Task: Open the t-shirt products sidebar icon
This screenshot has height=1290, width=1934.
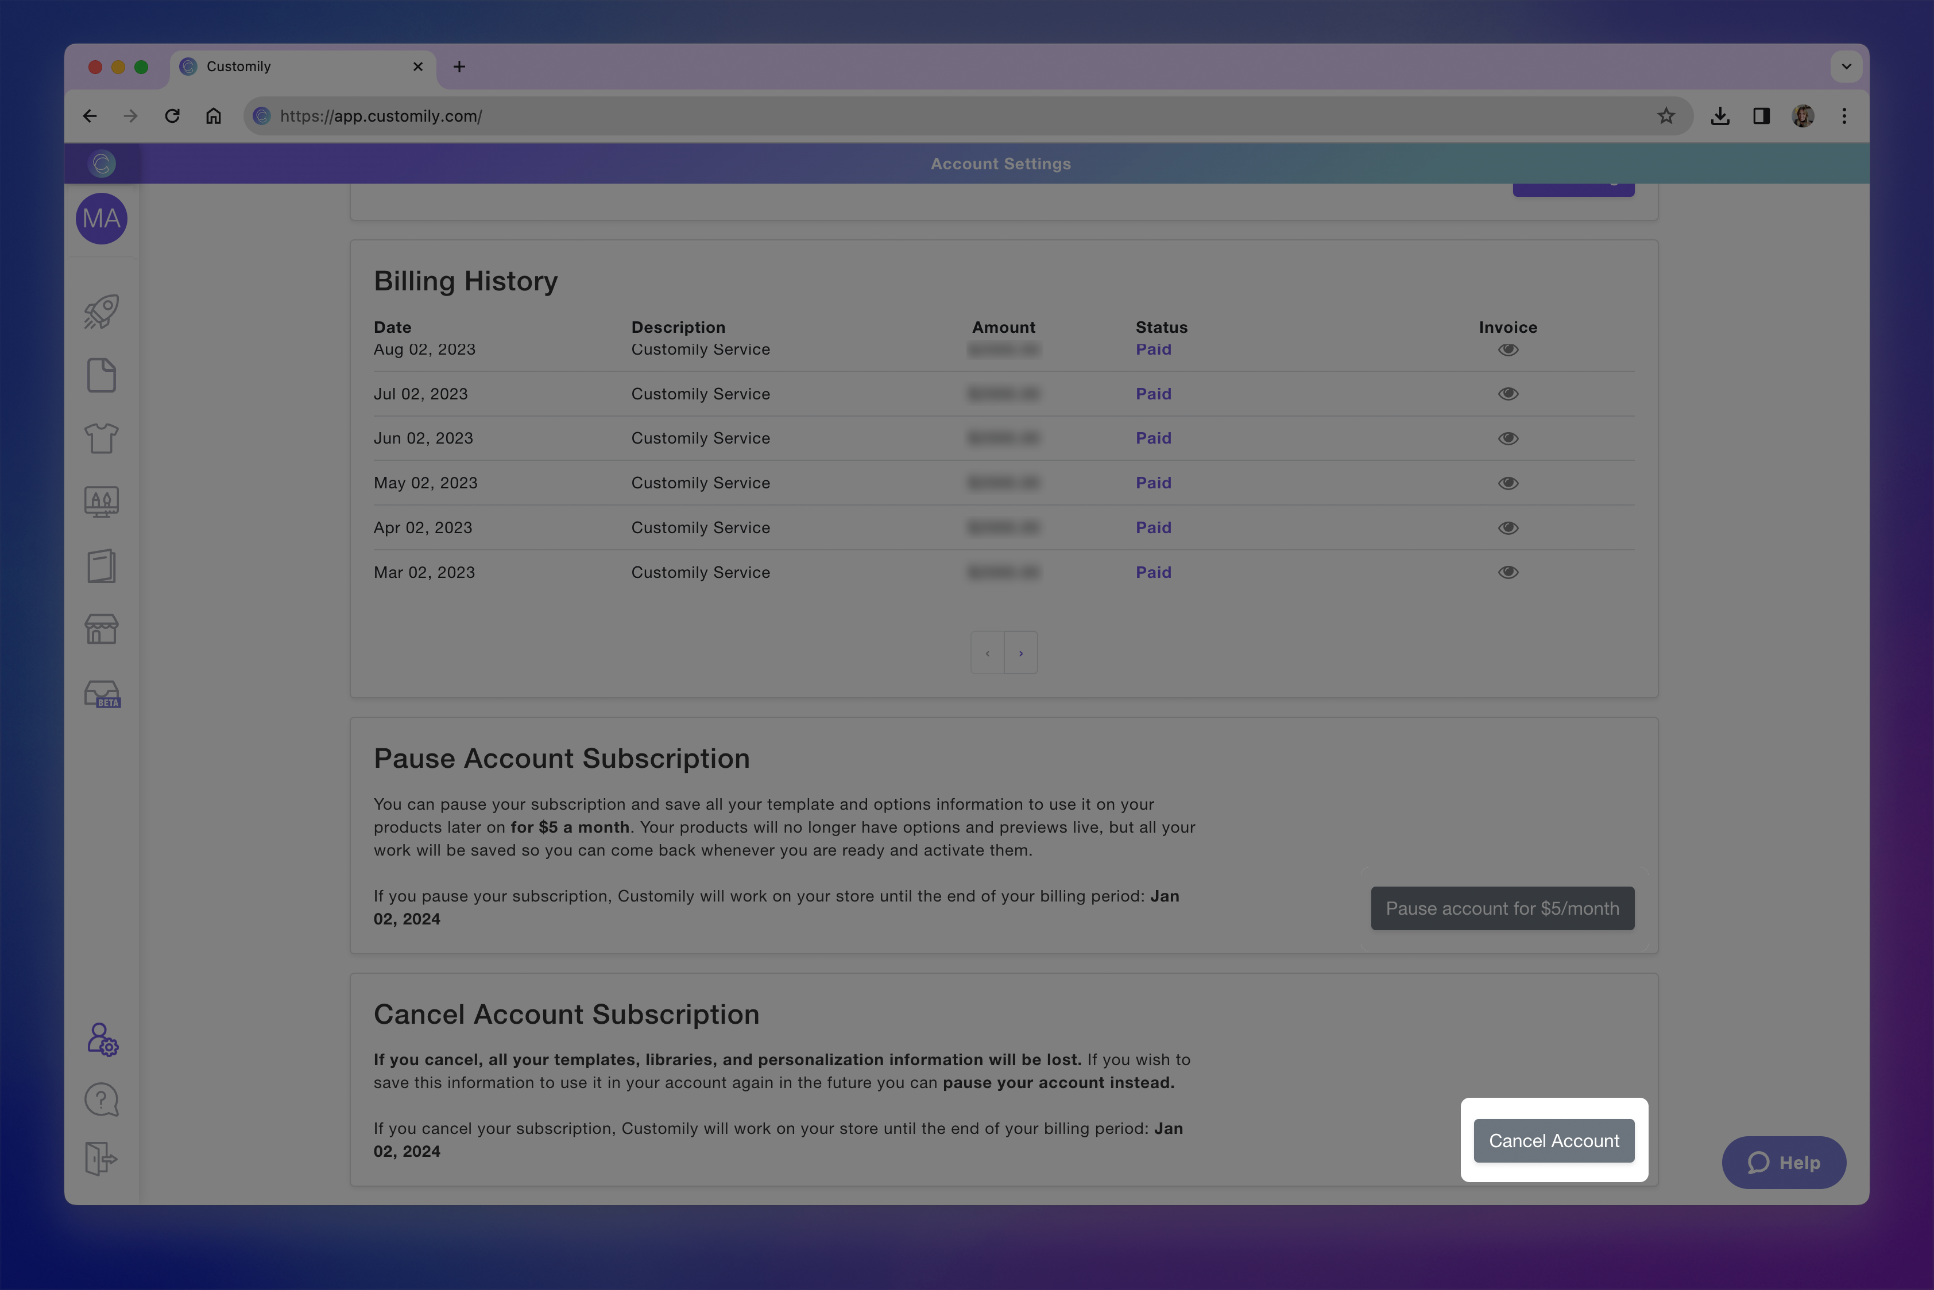Action: [101, 438]
